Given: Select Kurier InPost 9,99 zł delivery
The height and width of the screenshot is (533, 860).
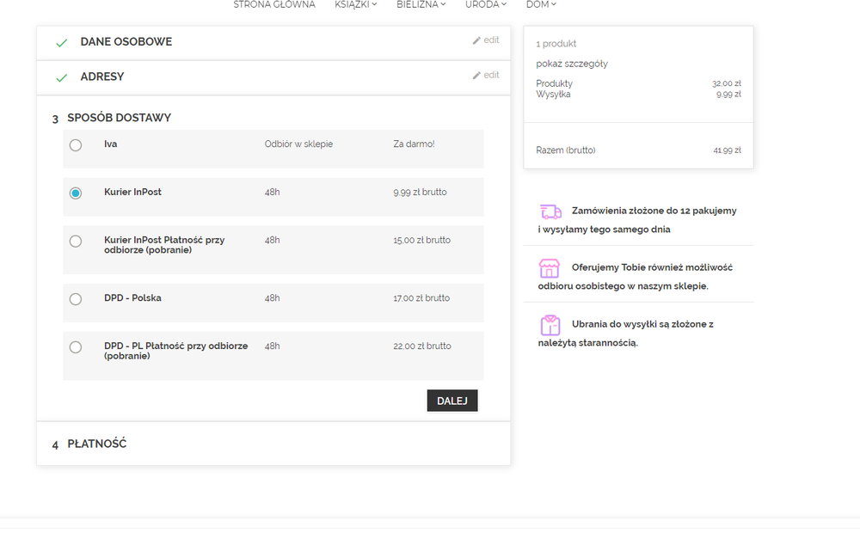Looking at the screenshot, I should [x=76, y=193].
